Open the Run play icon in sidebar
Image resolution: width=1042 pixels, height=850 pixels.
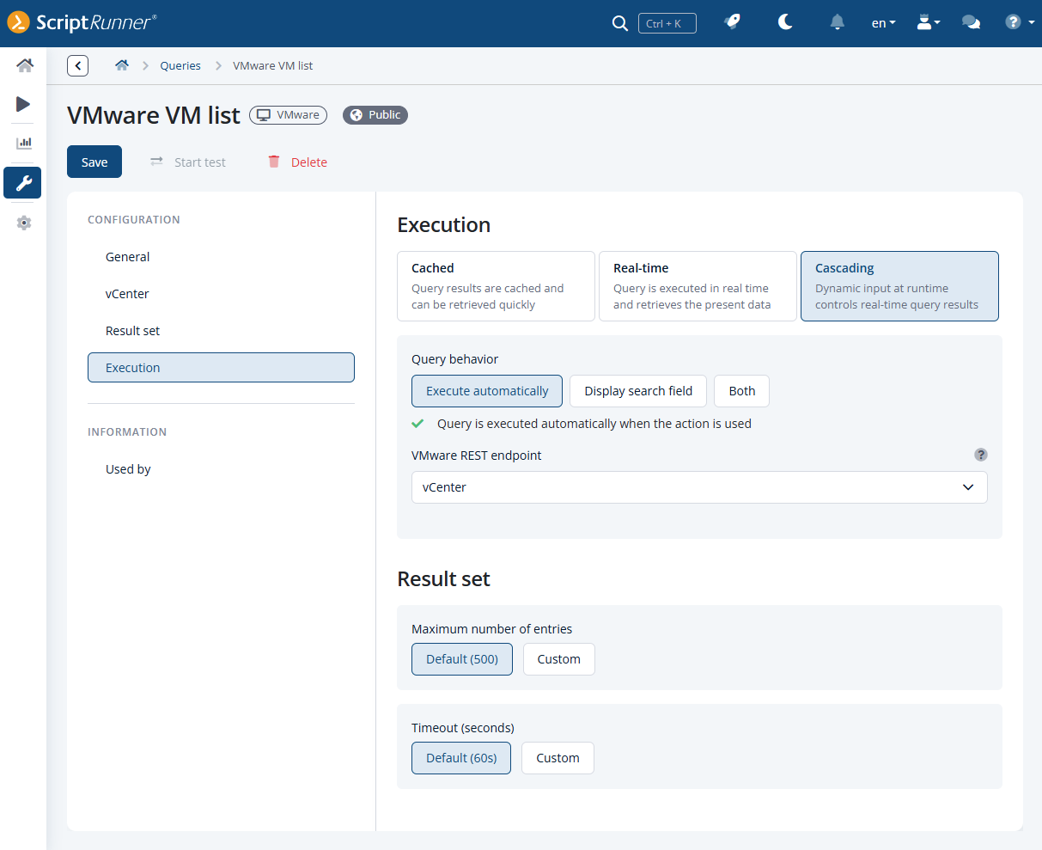pyautogui.click(x=23, y=104)
